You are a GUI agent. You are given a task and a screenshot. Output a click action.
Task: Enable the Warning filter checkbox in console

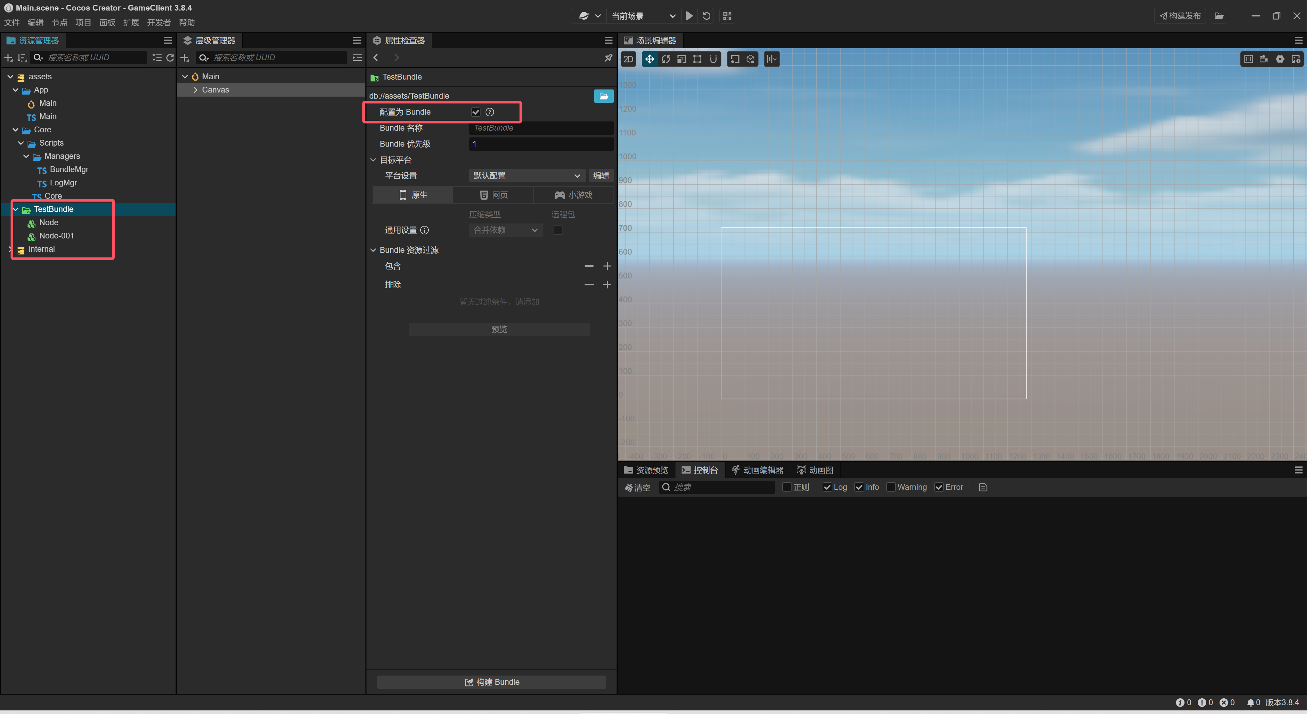891,487
